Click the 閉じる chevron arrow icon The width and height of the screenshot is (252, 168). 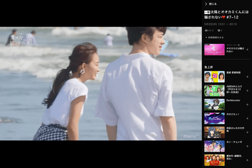(206, 4)
